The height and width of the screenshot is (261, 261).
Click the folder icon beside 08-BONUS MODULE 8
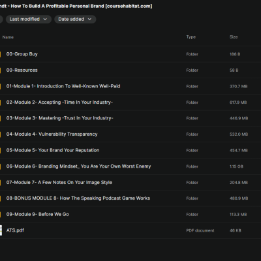(1, 198)
